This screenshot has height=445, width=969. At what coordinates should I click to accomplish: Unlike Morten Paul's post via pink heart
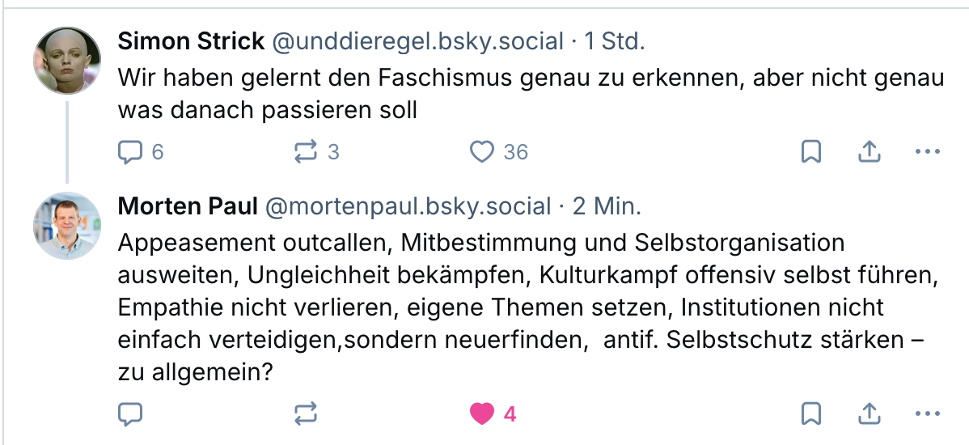(482, 414)
